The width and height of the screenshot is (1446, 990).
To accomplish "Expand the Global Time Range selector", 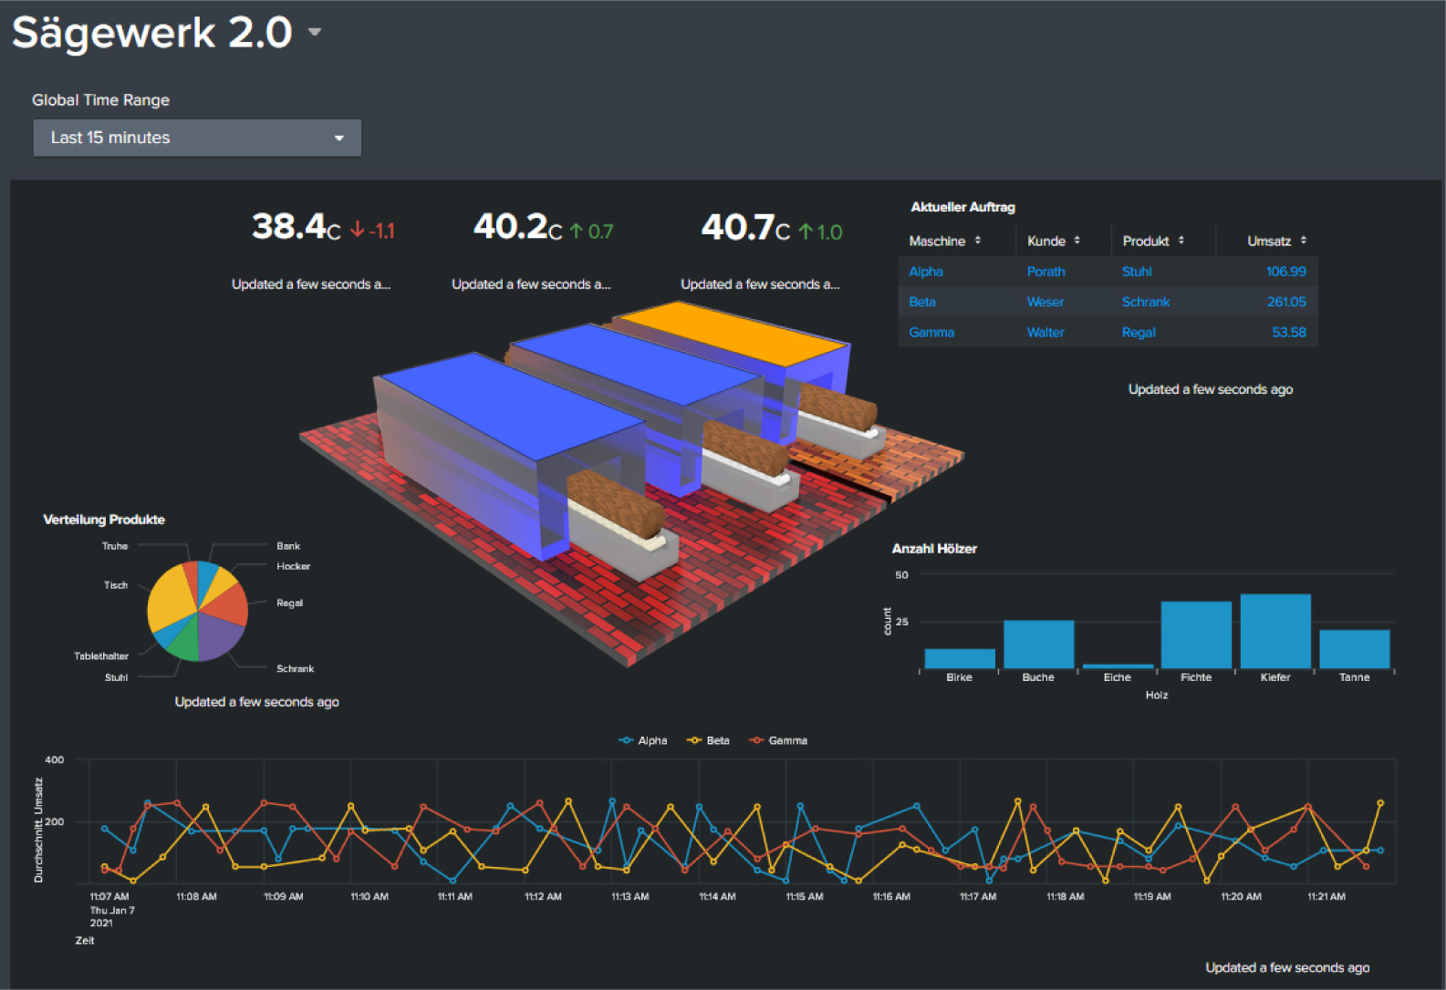I will (197, 138).
